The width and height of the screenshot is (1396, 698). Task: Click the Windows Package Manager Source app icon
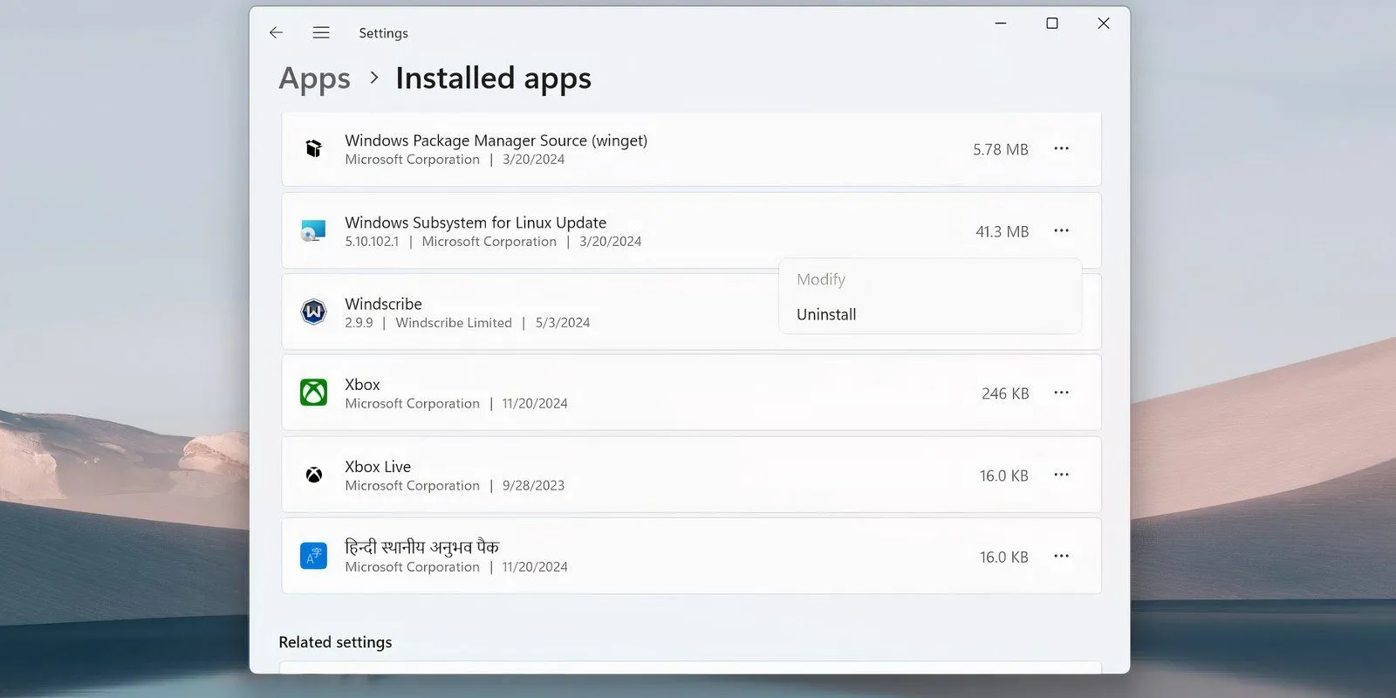314,148
